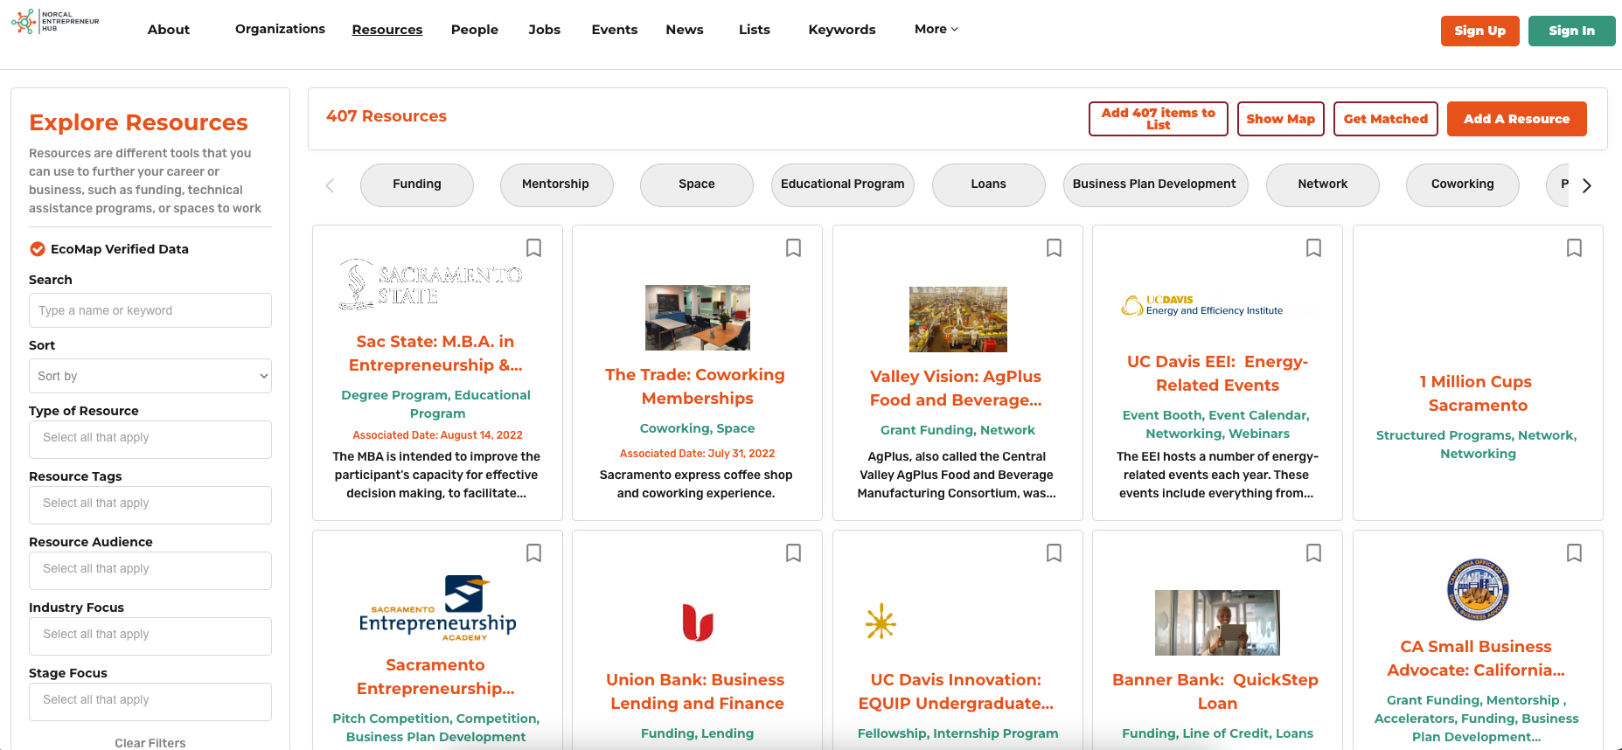
Task: Filter by Space chip
Action: tap(697, 185)
